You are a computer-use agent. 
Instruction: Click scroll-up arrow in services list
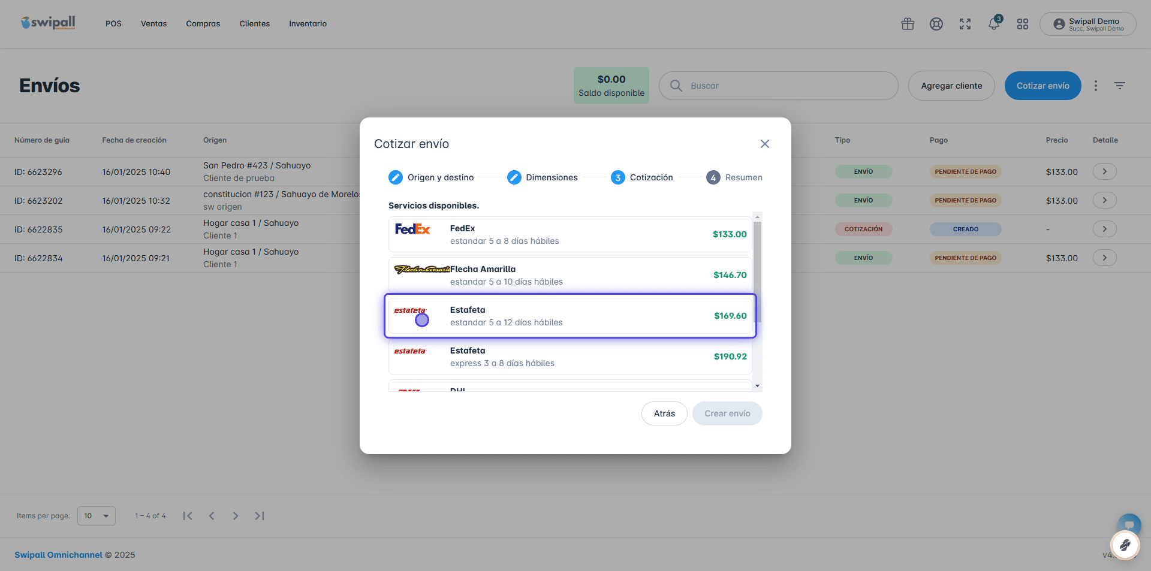[758, 217]
